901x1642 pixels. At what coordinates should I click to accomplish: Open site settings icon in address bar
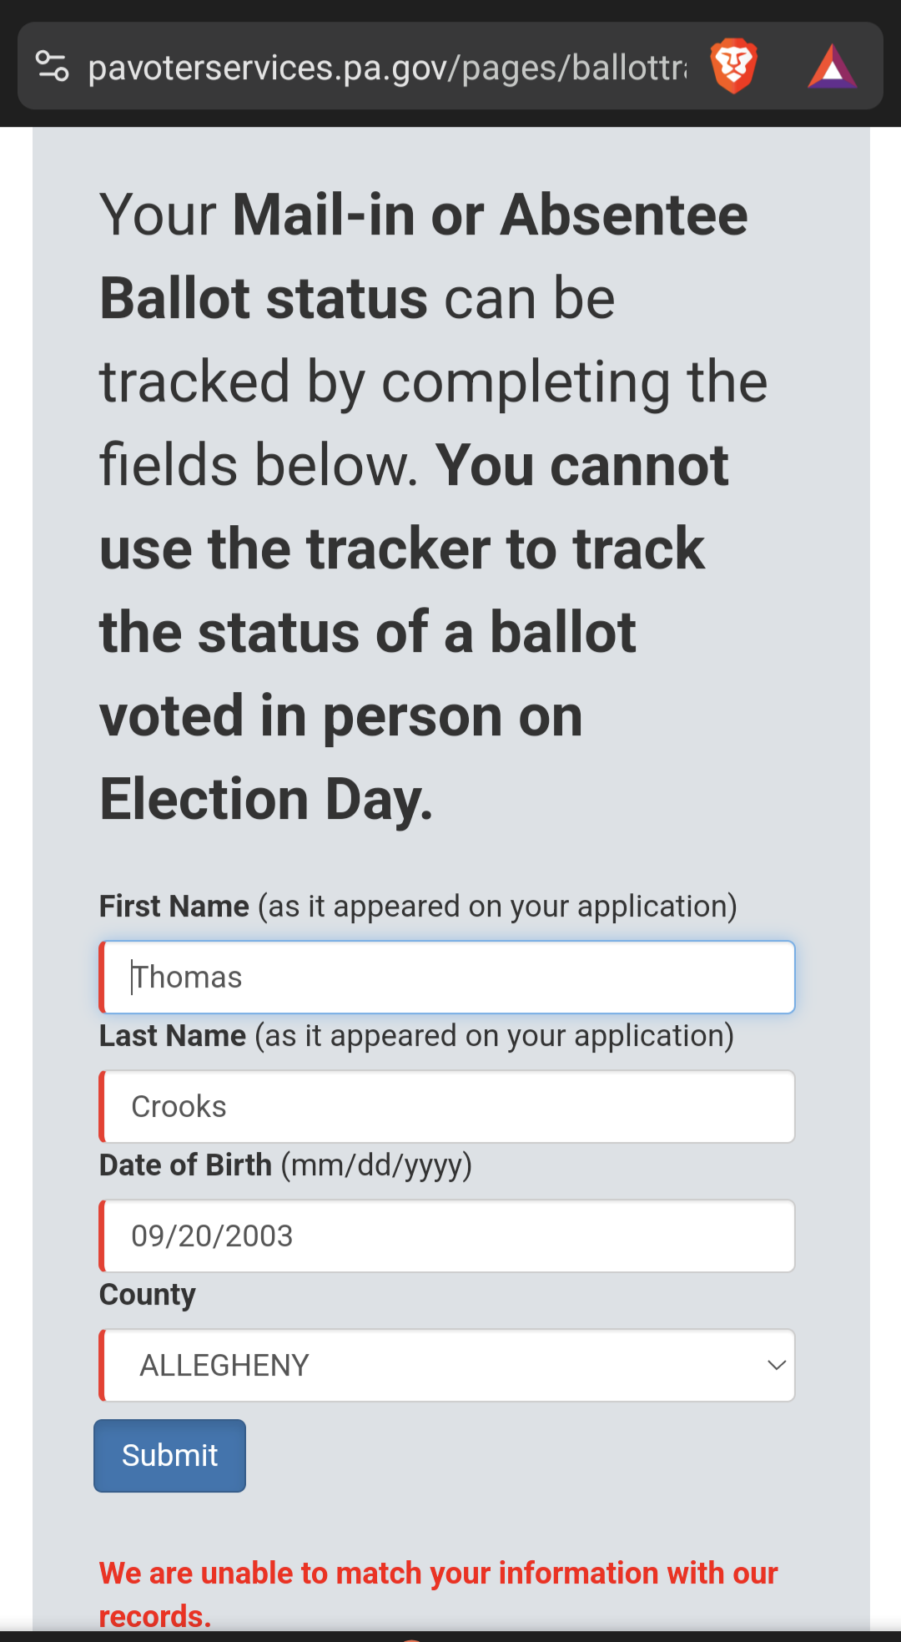[x=52, y=67]
